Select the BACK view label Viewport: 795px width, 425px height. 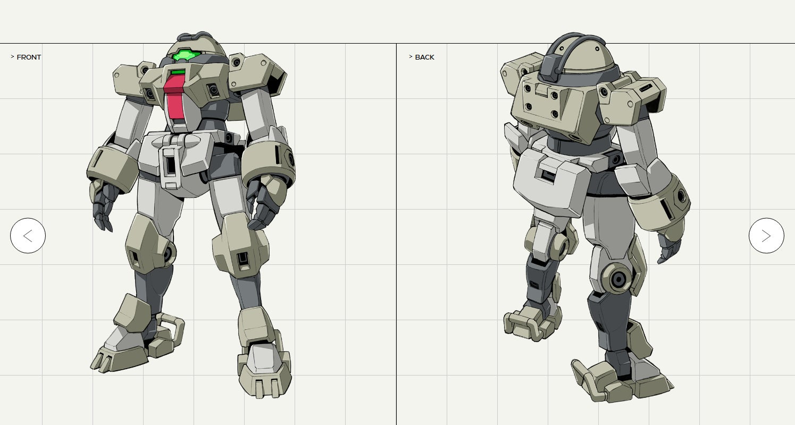(424, 57)
